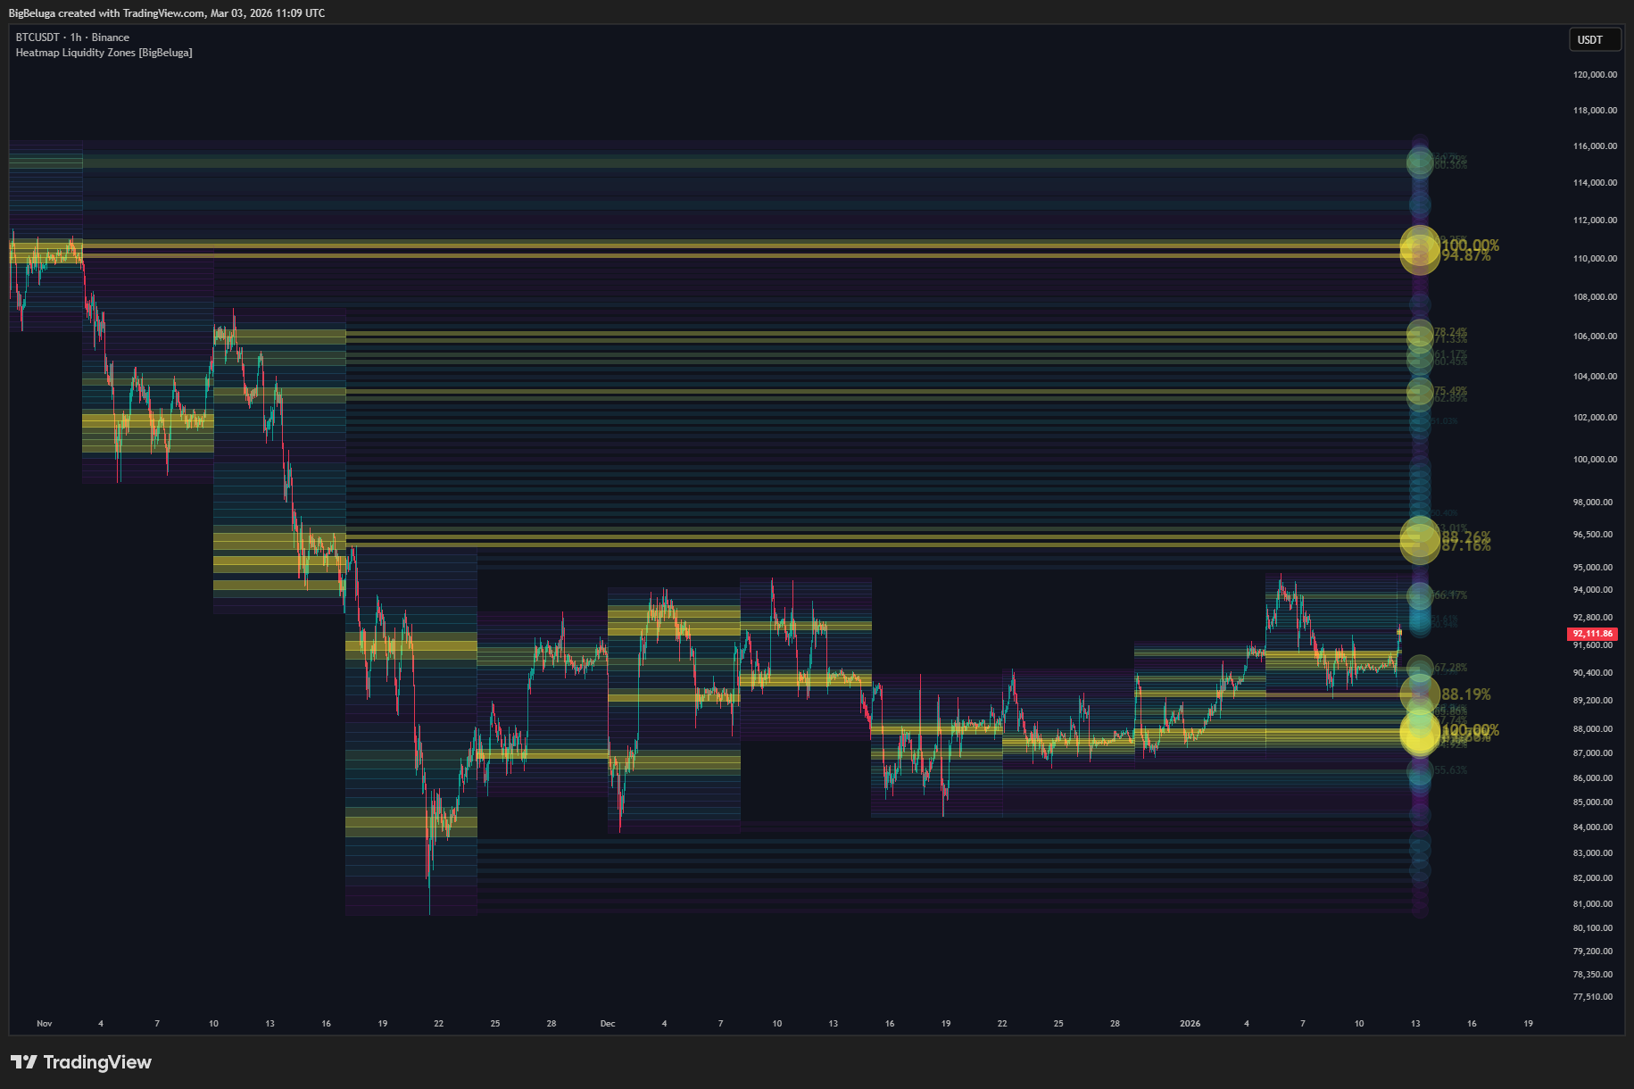Click the 88.19% liquidity zone label
Viewport: 1634px width, 1089px height.
[x=1466, y=694]
